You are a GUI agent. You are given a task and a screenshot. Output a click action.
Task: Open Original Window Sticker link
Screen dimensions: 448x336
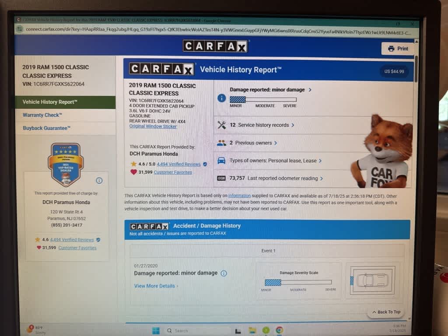click(x=153, y=126)
